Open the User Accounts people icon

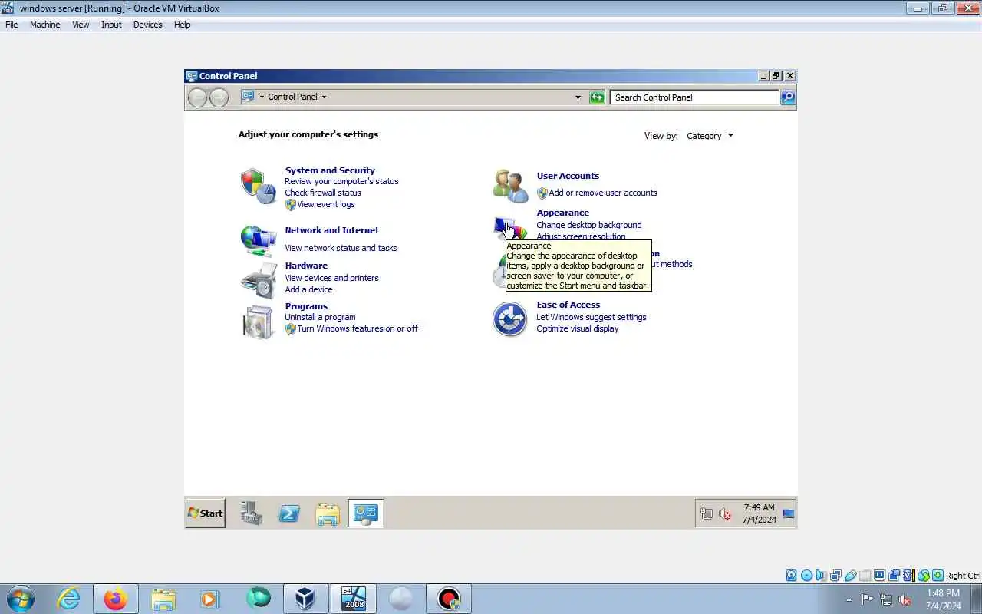510,187
